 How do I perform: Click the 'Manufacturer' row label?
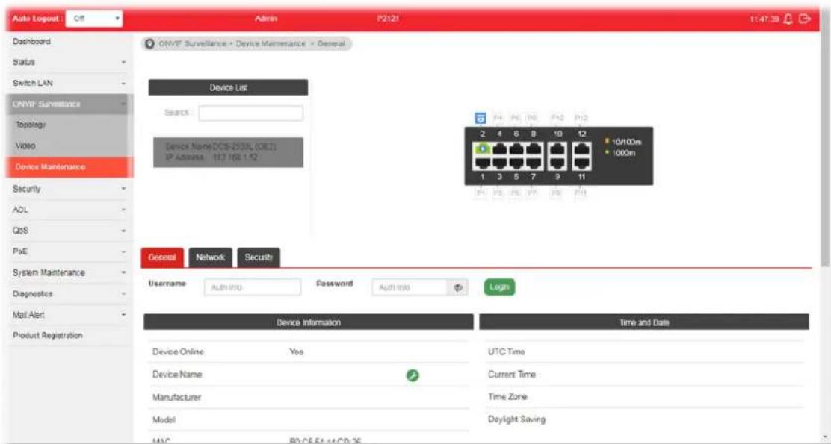point(176,398)
